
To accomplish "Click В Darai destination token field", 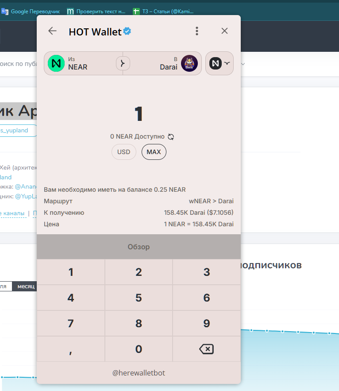I will (162, 63).
